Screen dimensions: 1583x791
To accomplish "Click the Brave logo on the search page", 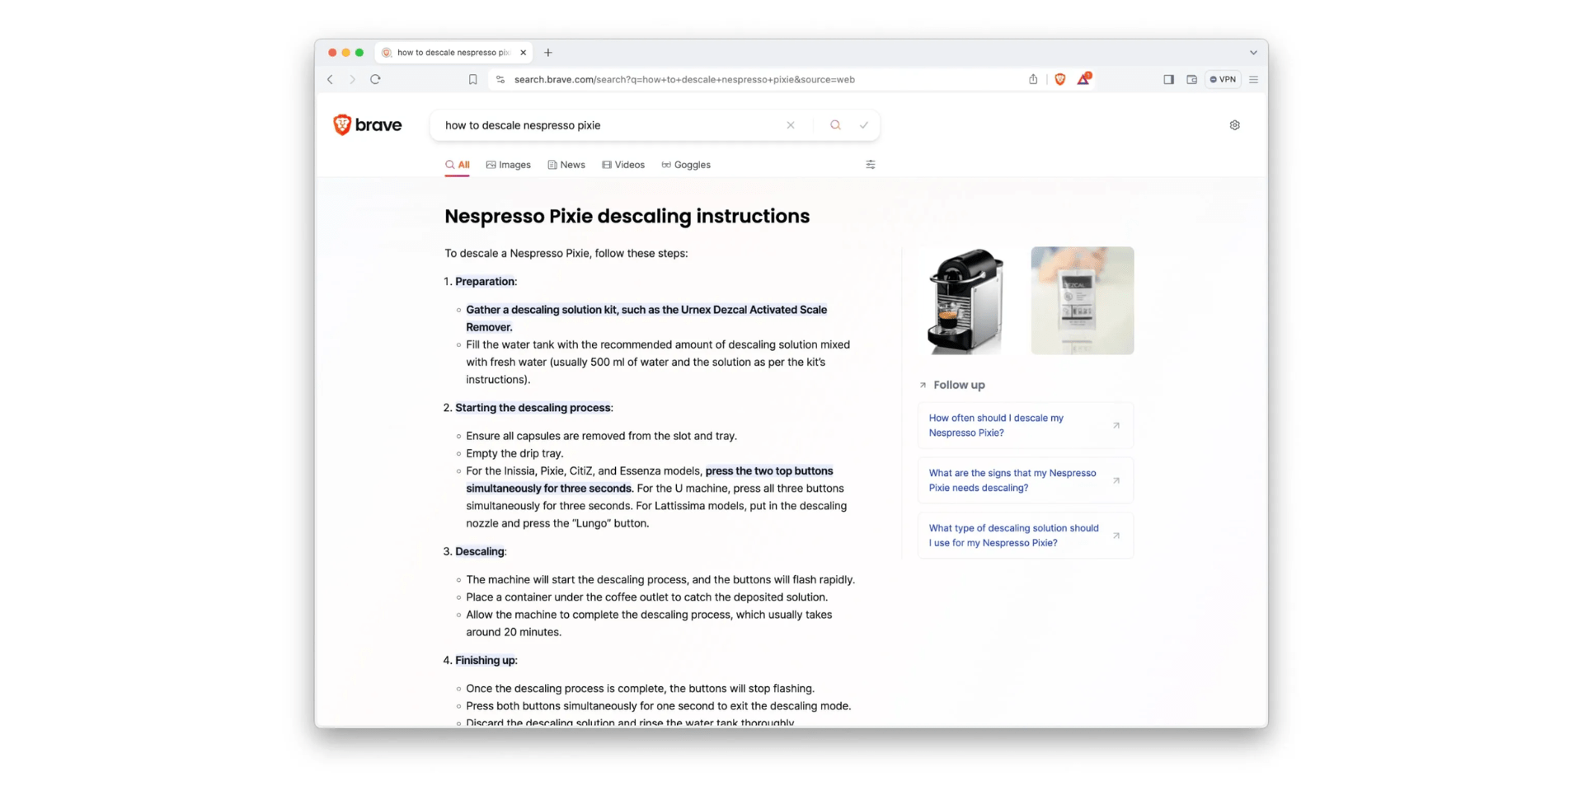I will tap(367, 124).
